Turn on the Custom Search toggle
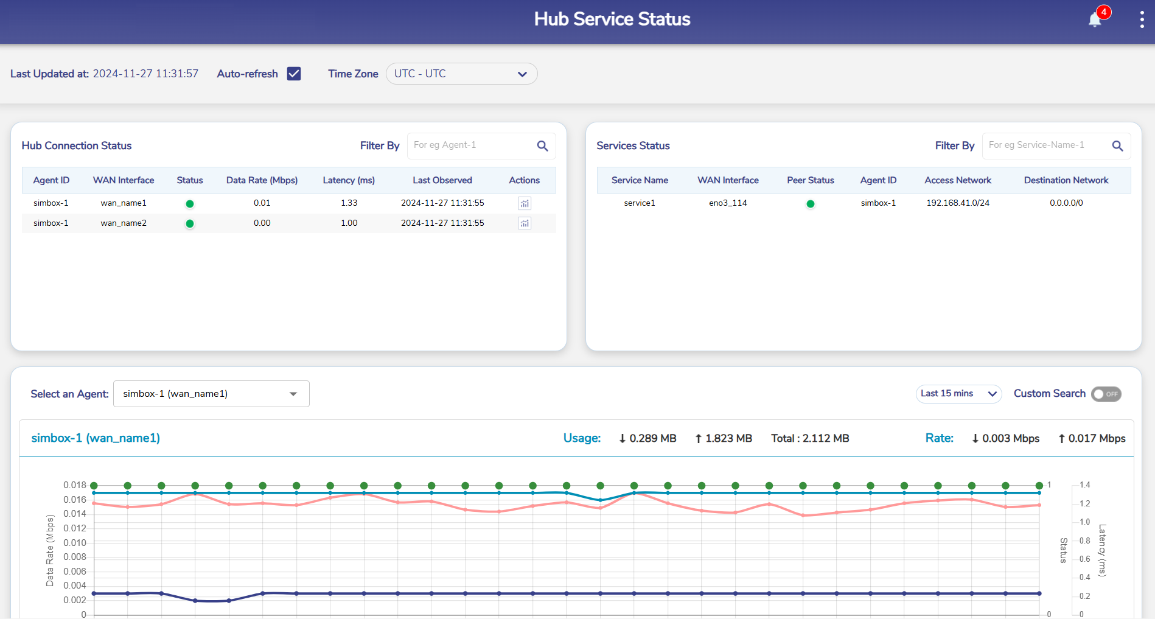The height and width of the screenshot is (619, 1155). coord(1106,394)
